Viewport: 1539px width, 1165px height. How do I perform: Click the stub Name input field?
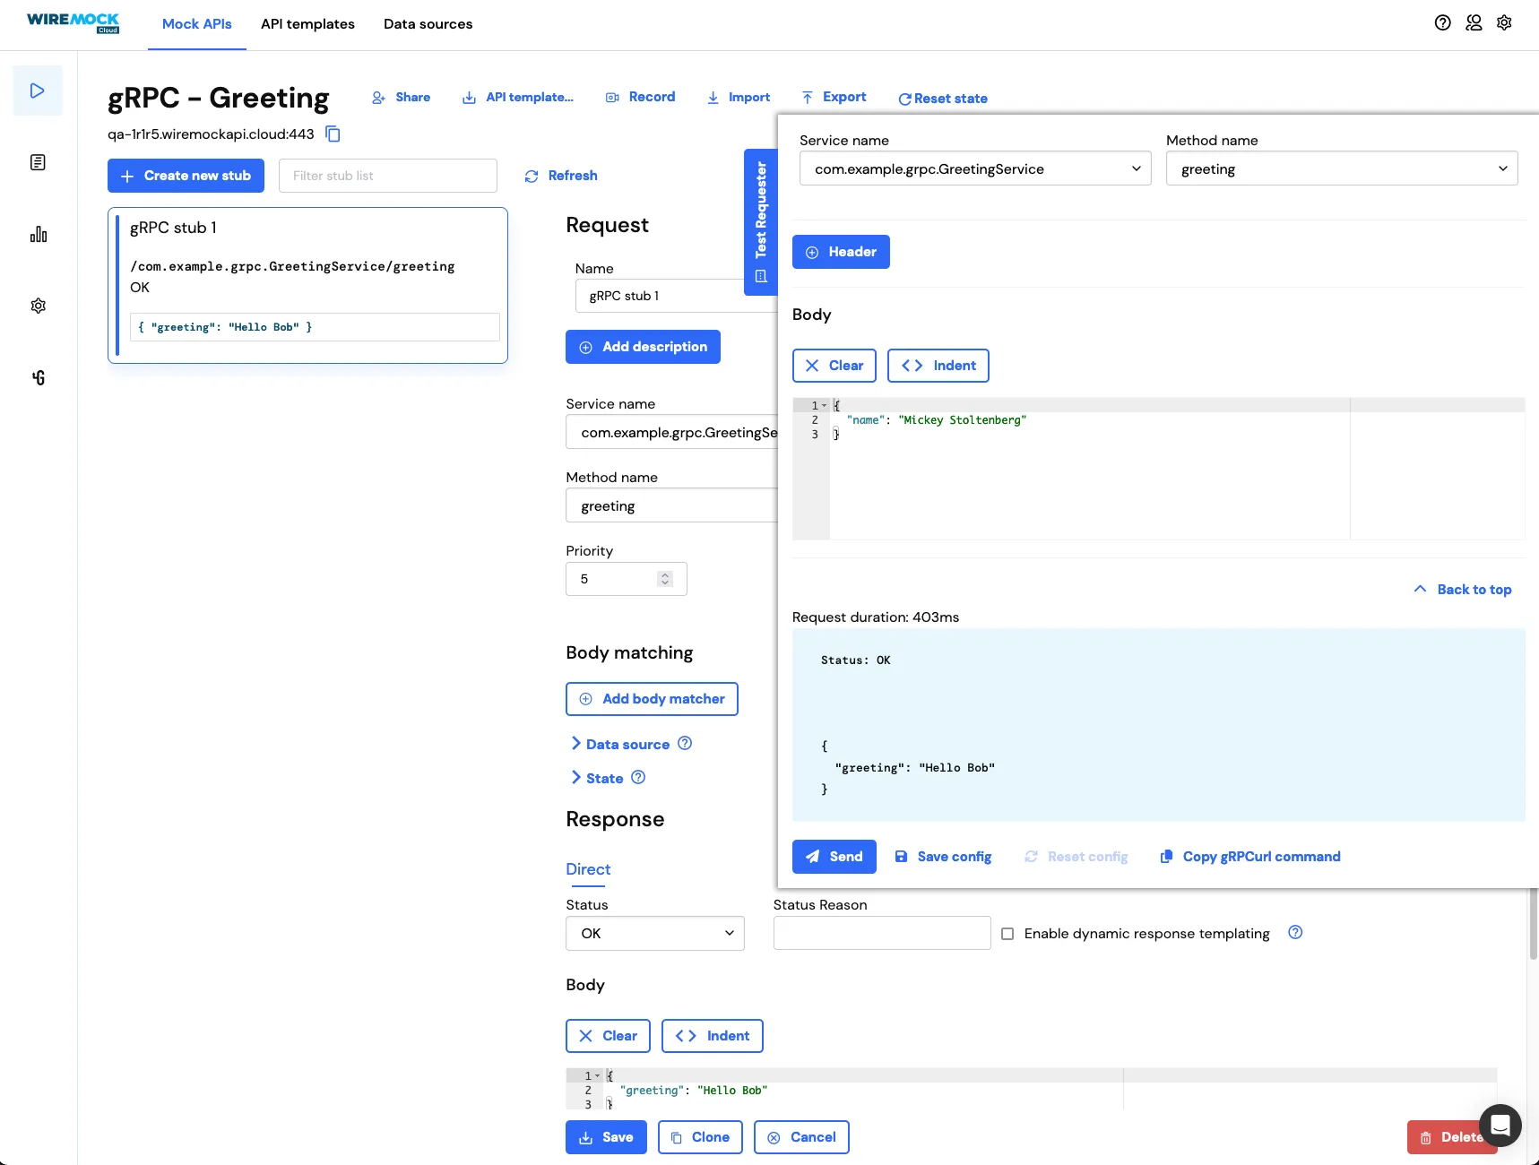click(676, 296)
